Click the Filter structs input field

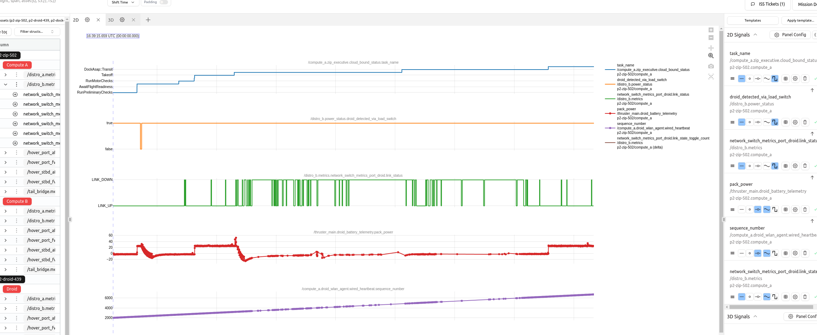click(37, 32)
